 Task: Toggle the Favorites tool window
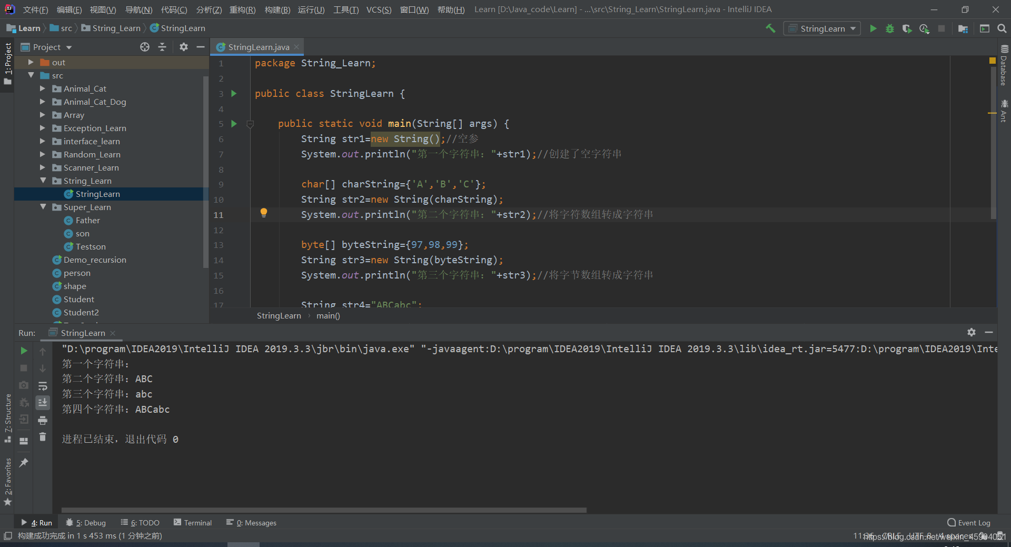click(7, 482)
